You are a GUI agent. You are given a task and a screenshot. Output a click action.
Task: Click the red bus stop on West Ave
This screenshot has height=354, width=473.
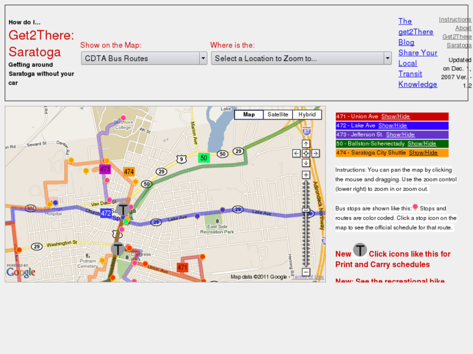pyautogui.click(x=20, y=250)
